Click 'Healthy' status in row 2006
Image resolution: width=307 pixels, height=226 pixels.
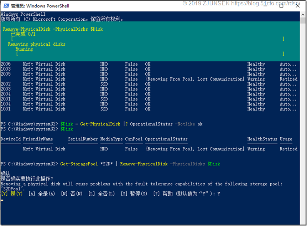[x=256, y=64]
